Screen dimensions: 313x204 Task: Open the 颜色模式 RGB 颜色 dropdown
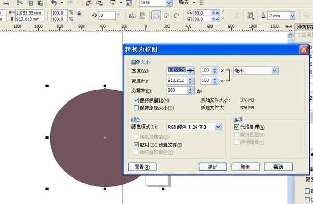[x=218, y=127]
